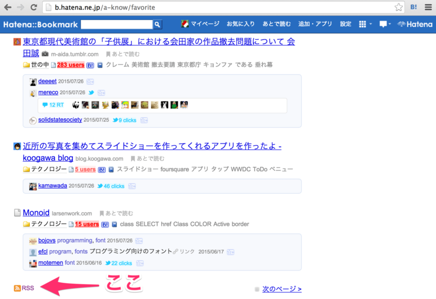Open the 5 users bookmark count

pyautogui.click(x=85, y=170)
